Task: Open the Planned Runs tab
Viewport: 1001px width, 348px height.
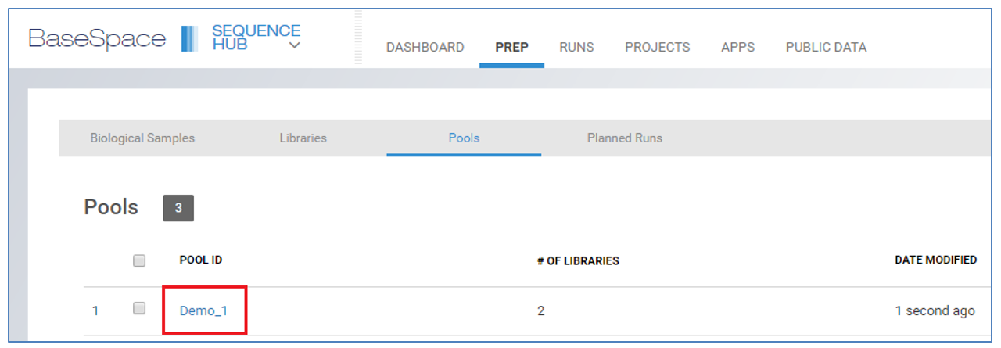Action: click(x=624, y=138)
